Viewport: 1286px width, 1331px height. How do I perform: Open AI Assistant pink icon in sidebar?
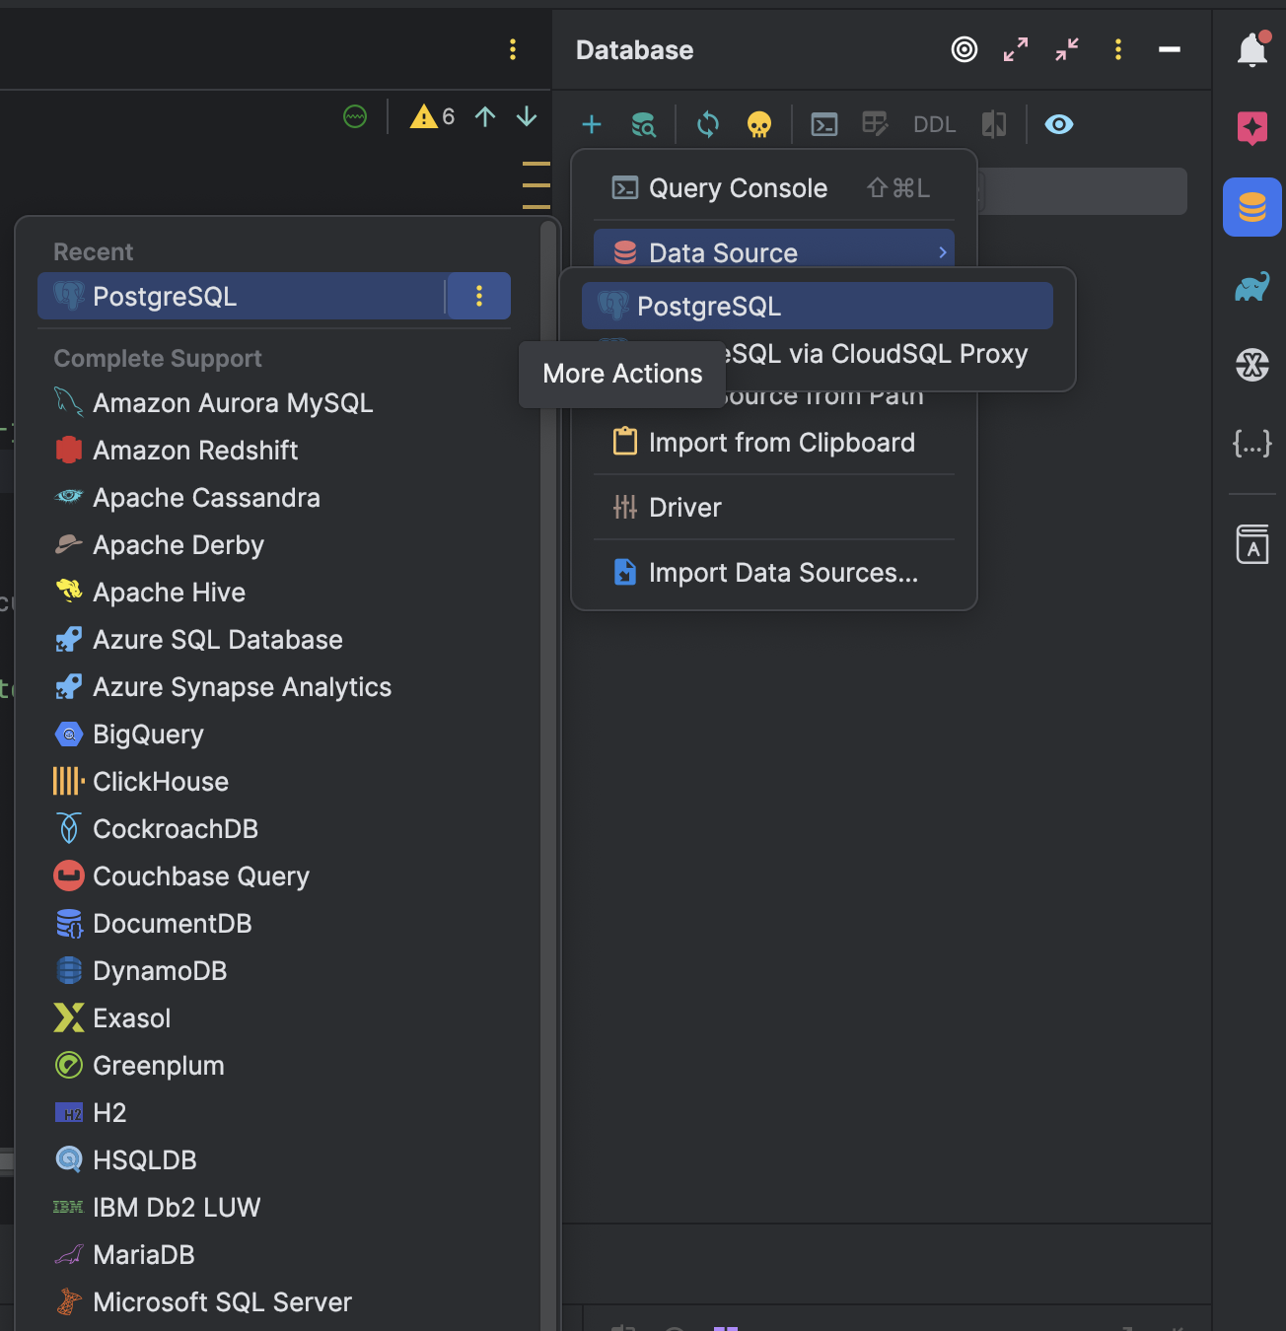click(1252, 127)
